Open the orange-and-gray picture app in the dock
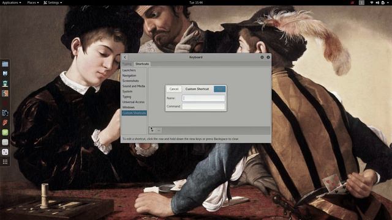The height and width of the screenshot is (220, 392). (5, 93)
